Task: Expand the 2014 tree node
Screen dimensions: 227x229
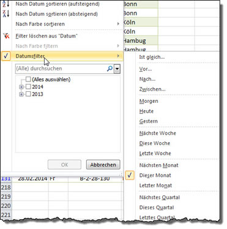Action: tap(21, 87)
